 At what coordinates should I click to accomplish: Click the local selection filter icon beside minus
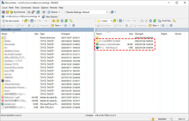pyautogui.click(x=74, y=25)
